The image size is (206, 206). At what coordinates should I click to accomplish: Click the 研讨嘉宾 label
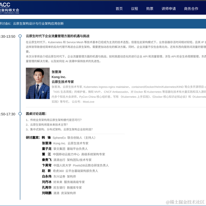click(x=33, y=138)
